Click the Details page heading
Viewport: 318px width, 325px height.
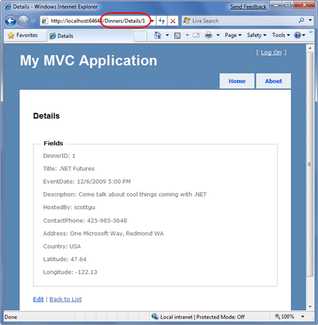coord(46,116)
